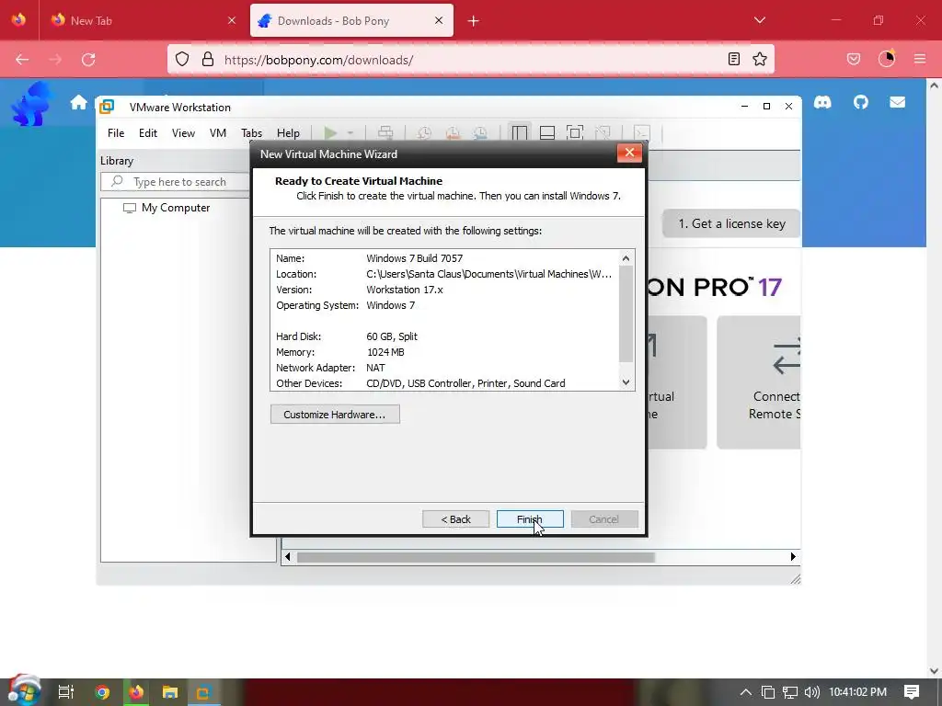Click the volume speaker tray icon
942x706 pixels.
[811, 692]
